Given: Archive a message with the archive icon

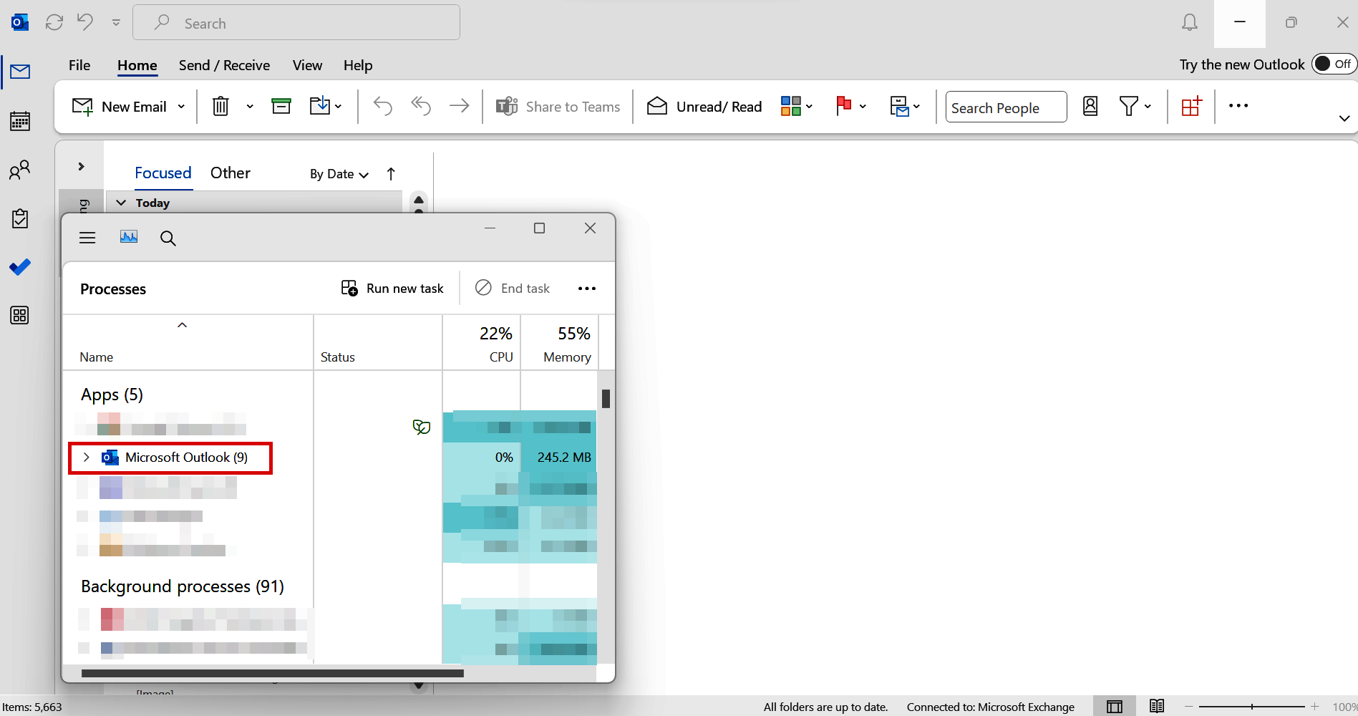Looking at the screenshot, I should pyautogui.click(x=281, y=105).
